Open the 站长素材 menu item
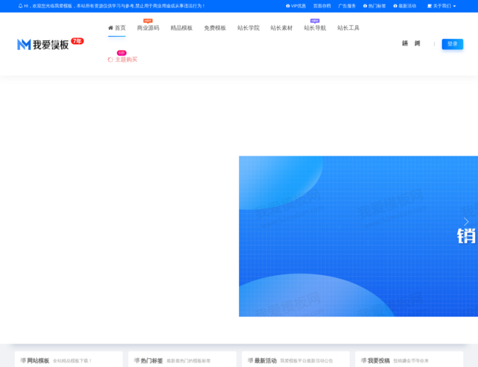Screen dimensions: 478x367 coord(282,28)
